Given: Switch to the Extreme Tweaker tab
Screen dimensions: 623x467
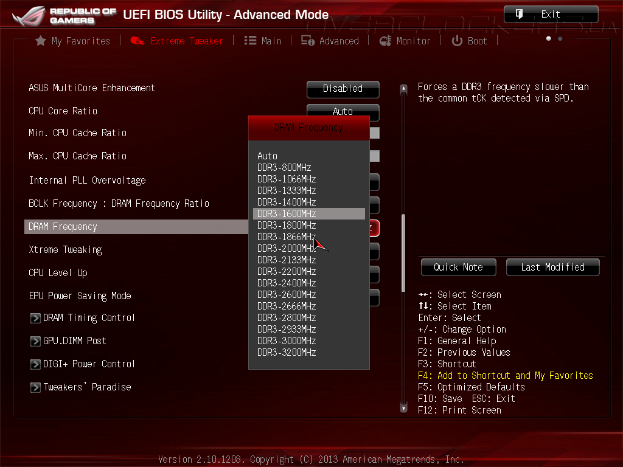Looking at the screenshot, I should click(176, 41).
